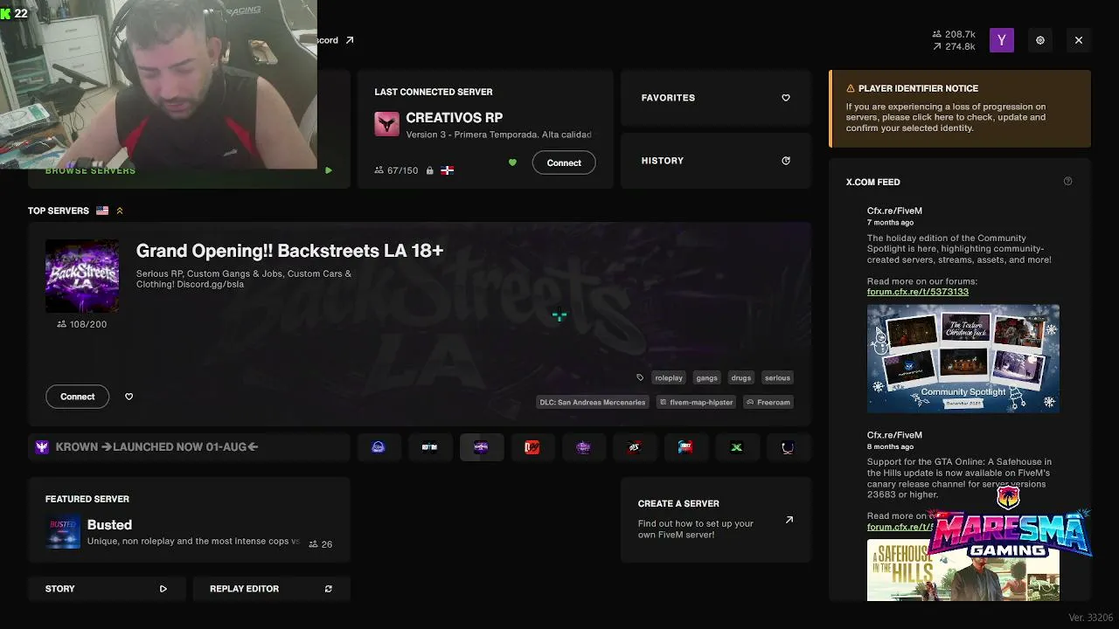Click the first Cfx.re/FiveM feed author name
Image resolution: width=1119 pixels, height=629 pixels.
894,211
